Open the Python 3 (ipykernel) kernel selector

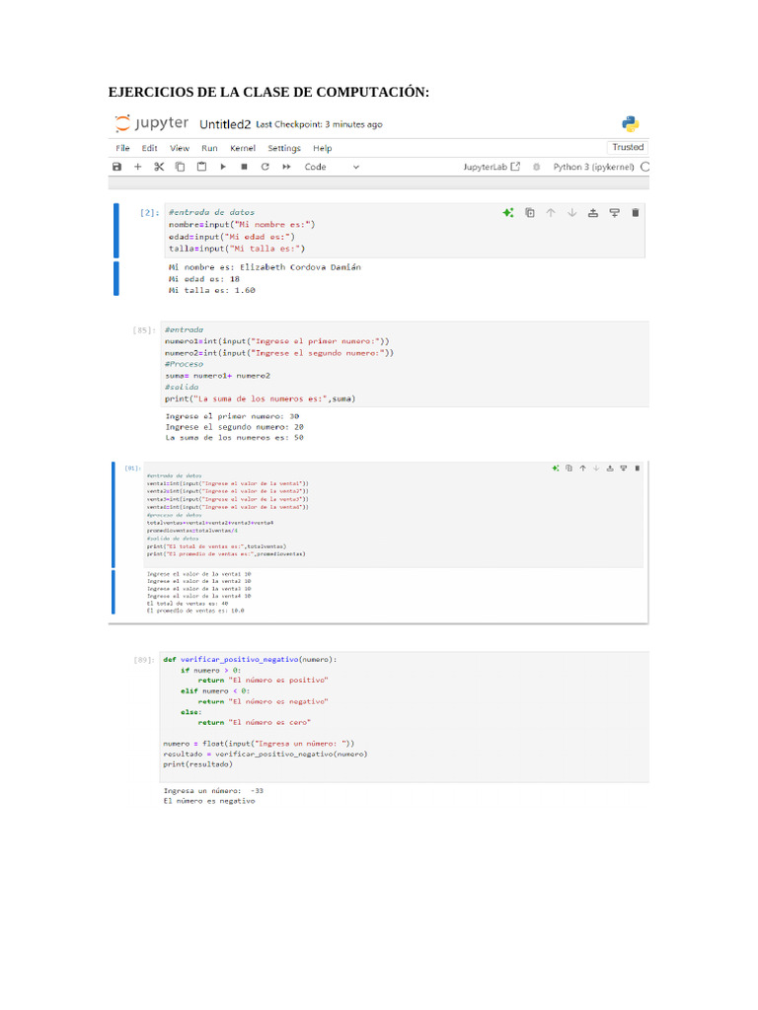click(593, 167)
